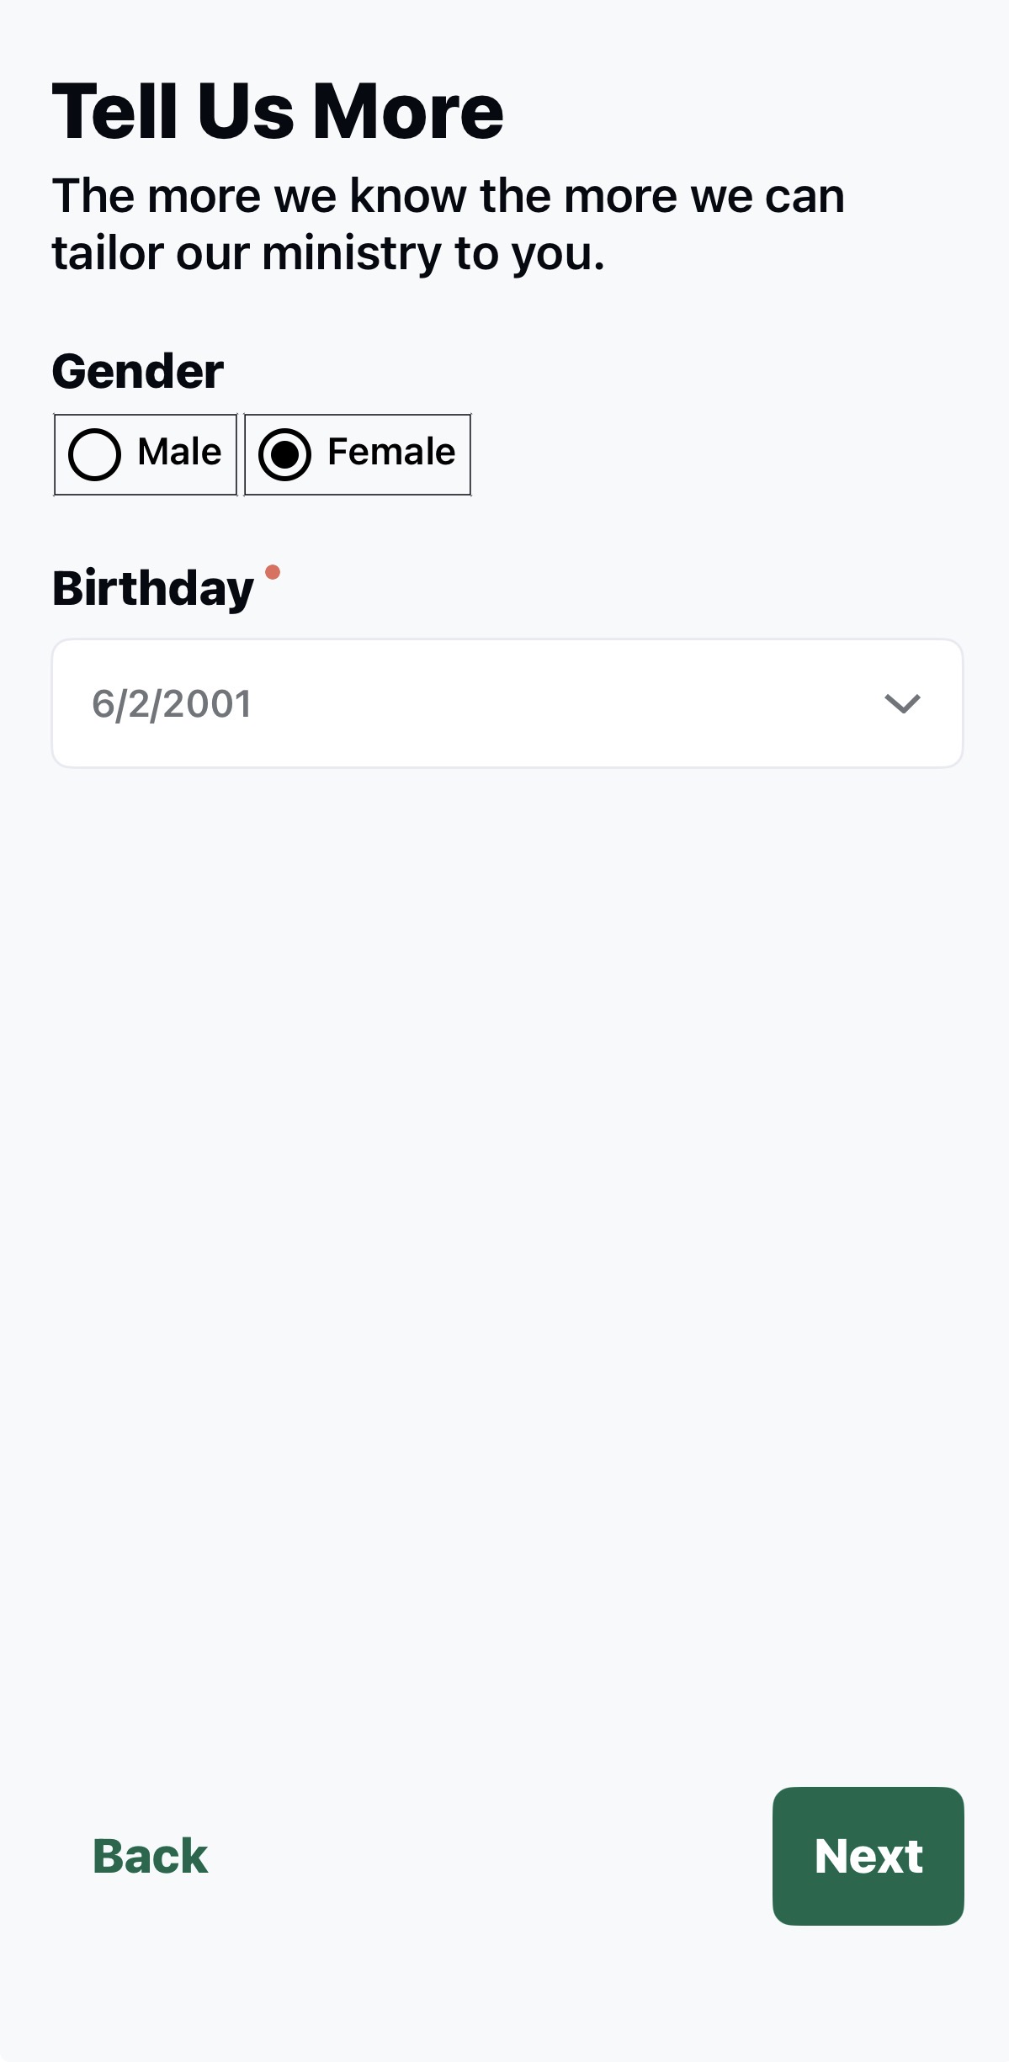
Task: Click the "Tell Us More" heading
Action: (278, 112)
